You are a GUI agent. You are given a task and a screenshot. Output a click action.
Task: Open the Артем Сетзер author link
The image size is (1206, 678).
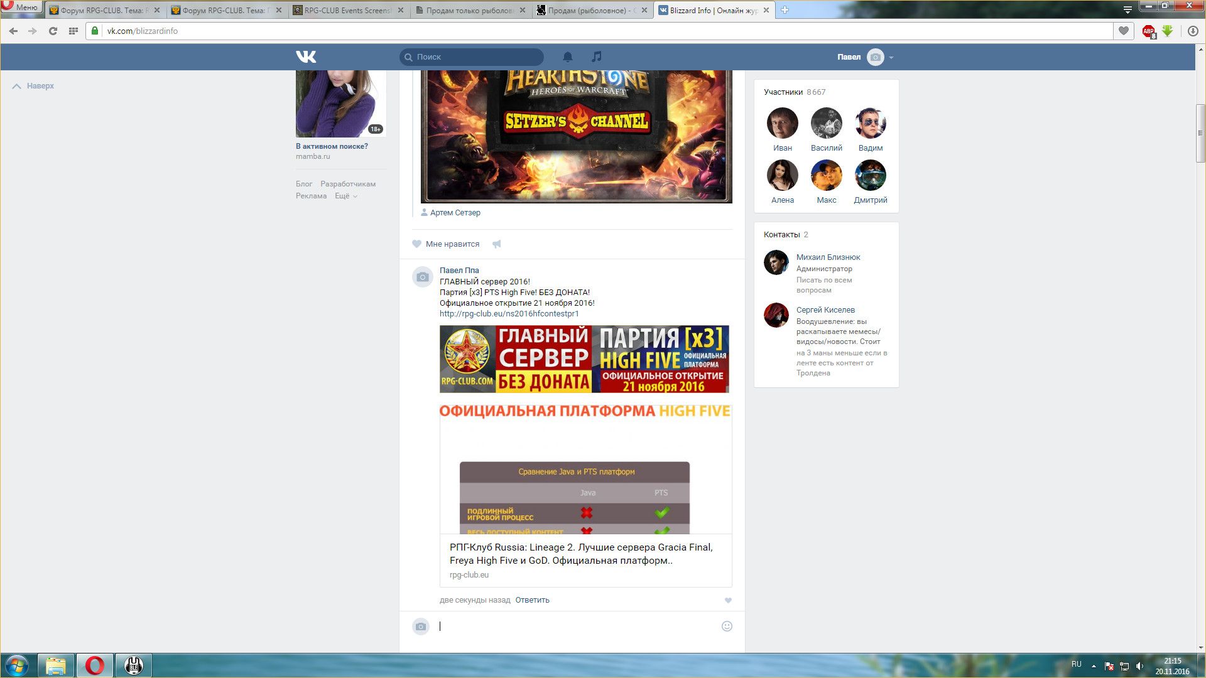pos(455,213)
